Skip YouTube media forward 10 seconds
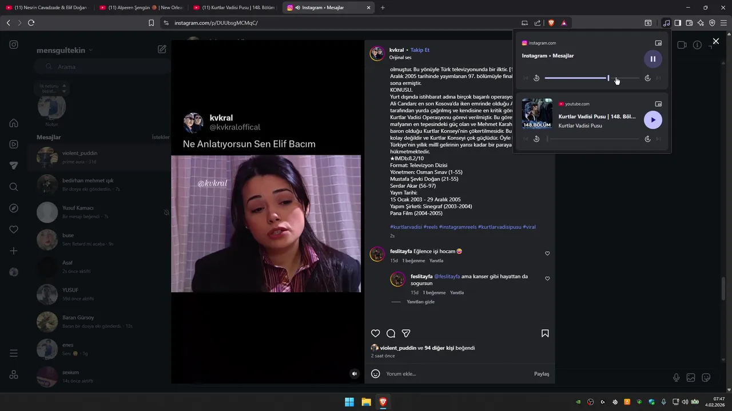The image size is (732, 411). pos(647,139)
